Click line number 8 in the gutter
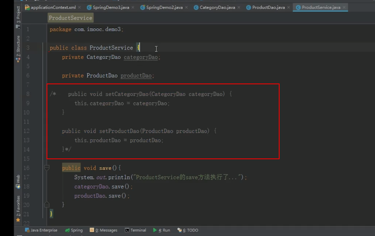 pos(28,94)
